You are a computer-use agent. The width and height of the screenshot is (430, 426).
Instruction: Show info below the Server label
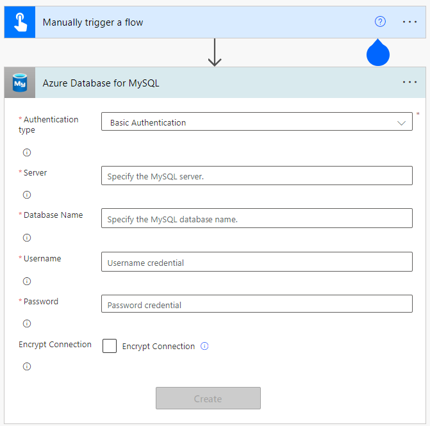(27, 195)
